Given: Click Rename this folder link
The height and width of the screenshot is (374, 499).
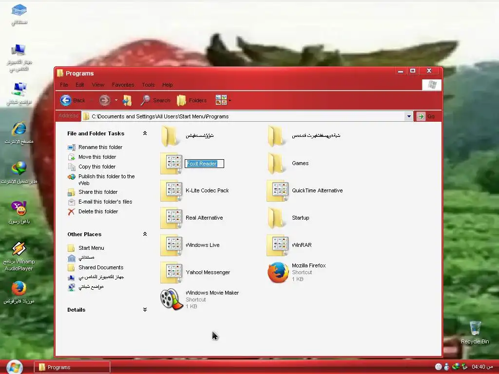Looking at the screenshot, I should (100, 147).
